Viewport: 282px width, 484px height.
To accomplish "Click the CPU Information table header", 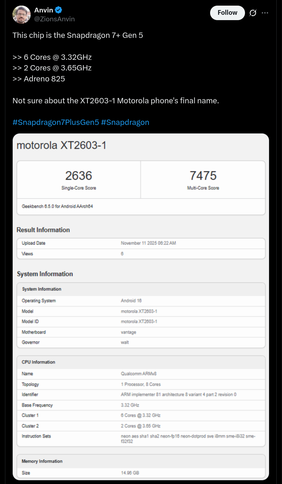I will point(38,362).
